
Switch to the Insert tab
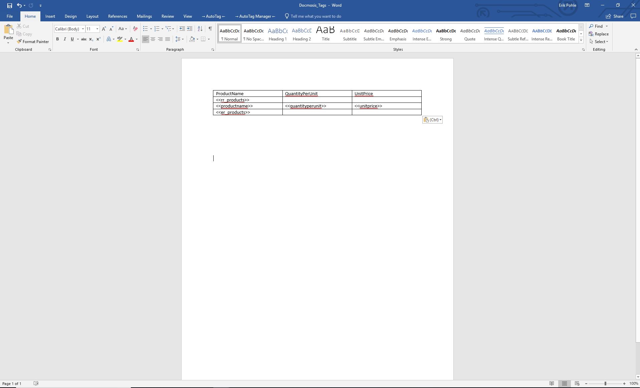(x=50, y=16)
